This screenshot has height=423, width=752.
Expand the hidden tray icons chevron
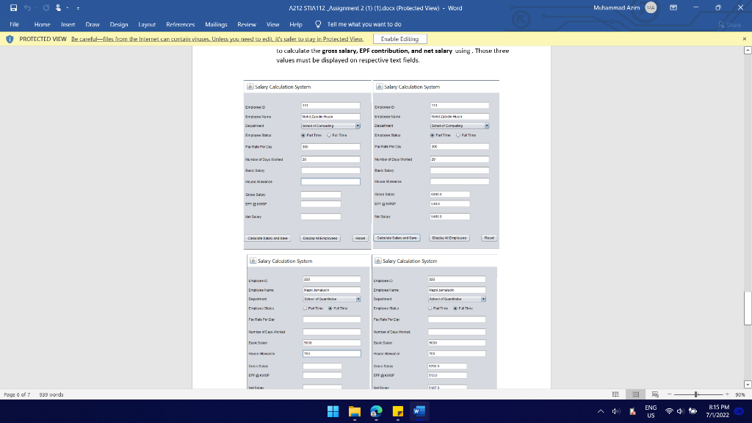pos(601,411)
